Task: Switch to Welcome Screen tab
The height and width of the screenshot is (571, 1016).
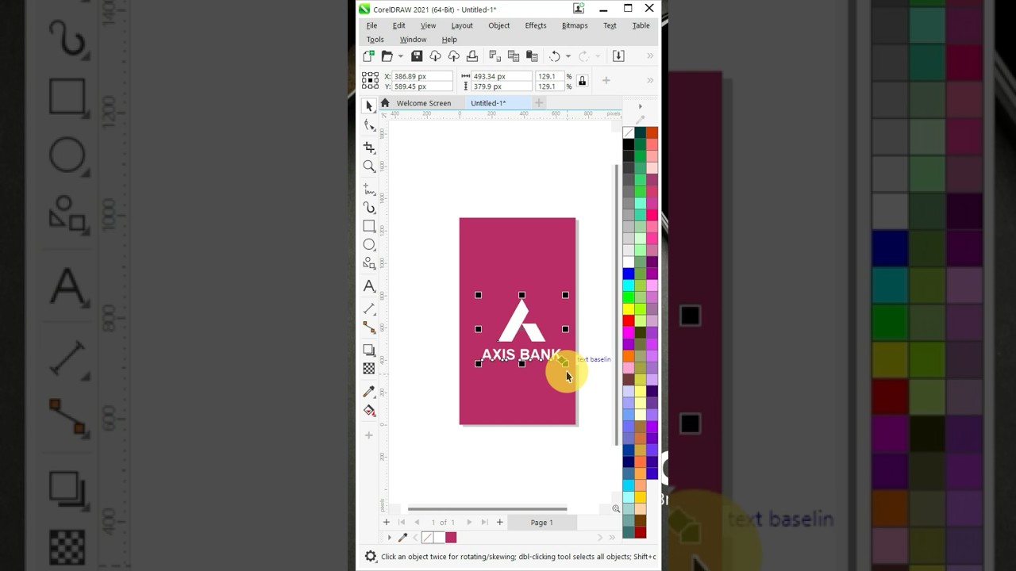Action: click(x=424, y=103)
